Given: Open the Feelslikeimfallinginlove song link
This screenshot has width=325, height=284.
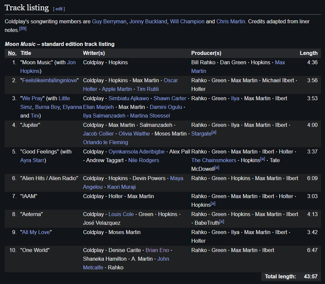Looking at the screenshot, I should [x=49, y=81].
